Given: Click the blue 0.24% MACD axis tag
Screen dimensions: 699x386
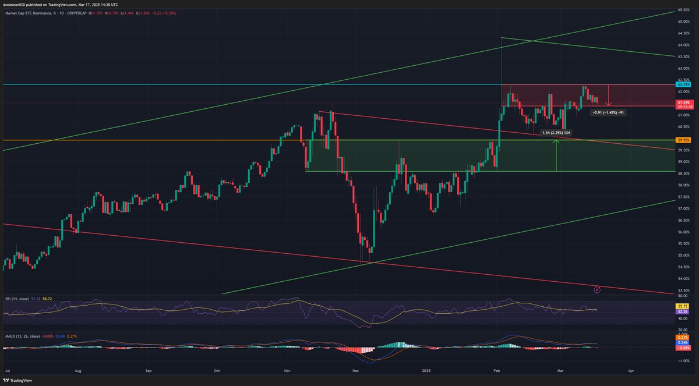Looking at the screenshot, I should (x=683, y=342).
